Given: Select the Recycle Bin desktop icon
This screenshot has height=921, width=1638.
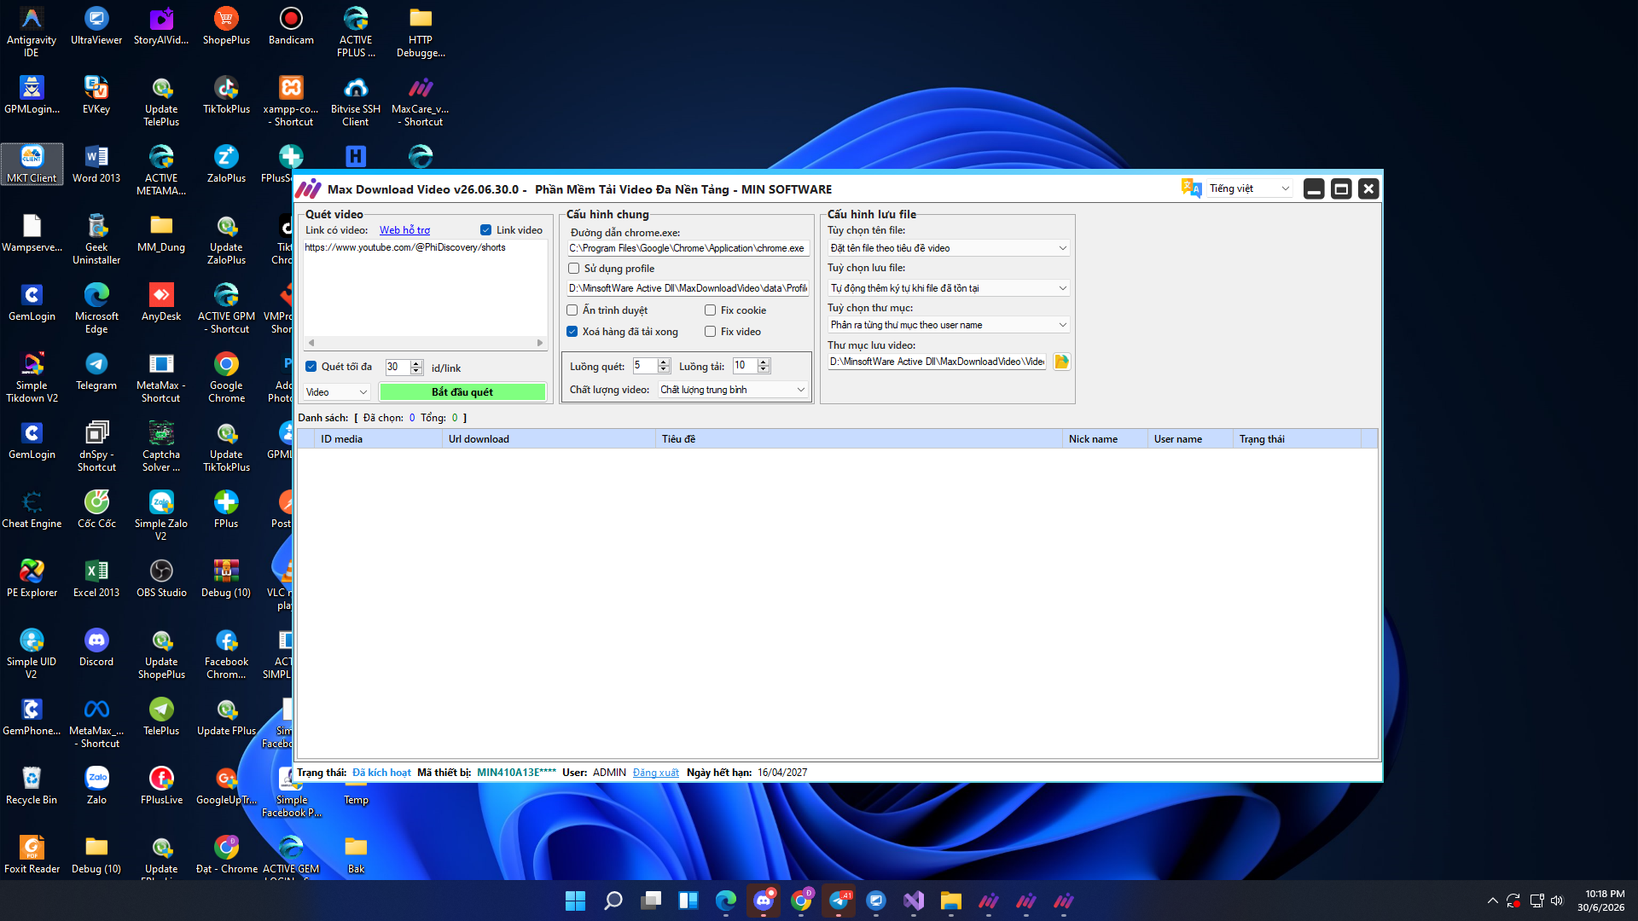Looking at the screenshot, I should (32, 786).
